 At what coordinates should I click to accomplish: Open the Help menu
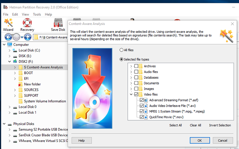(x=48, y=14)
